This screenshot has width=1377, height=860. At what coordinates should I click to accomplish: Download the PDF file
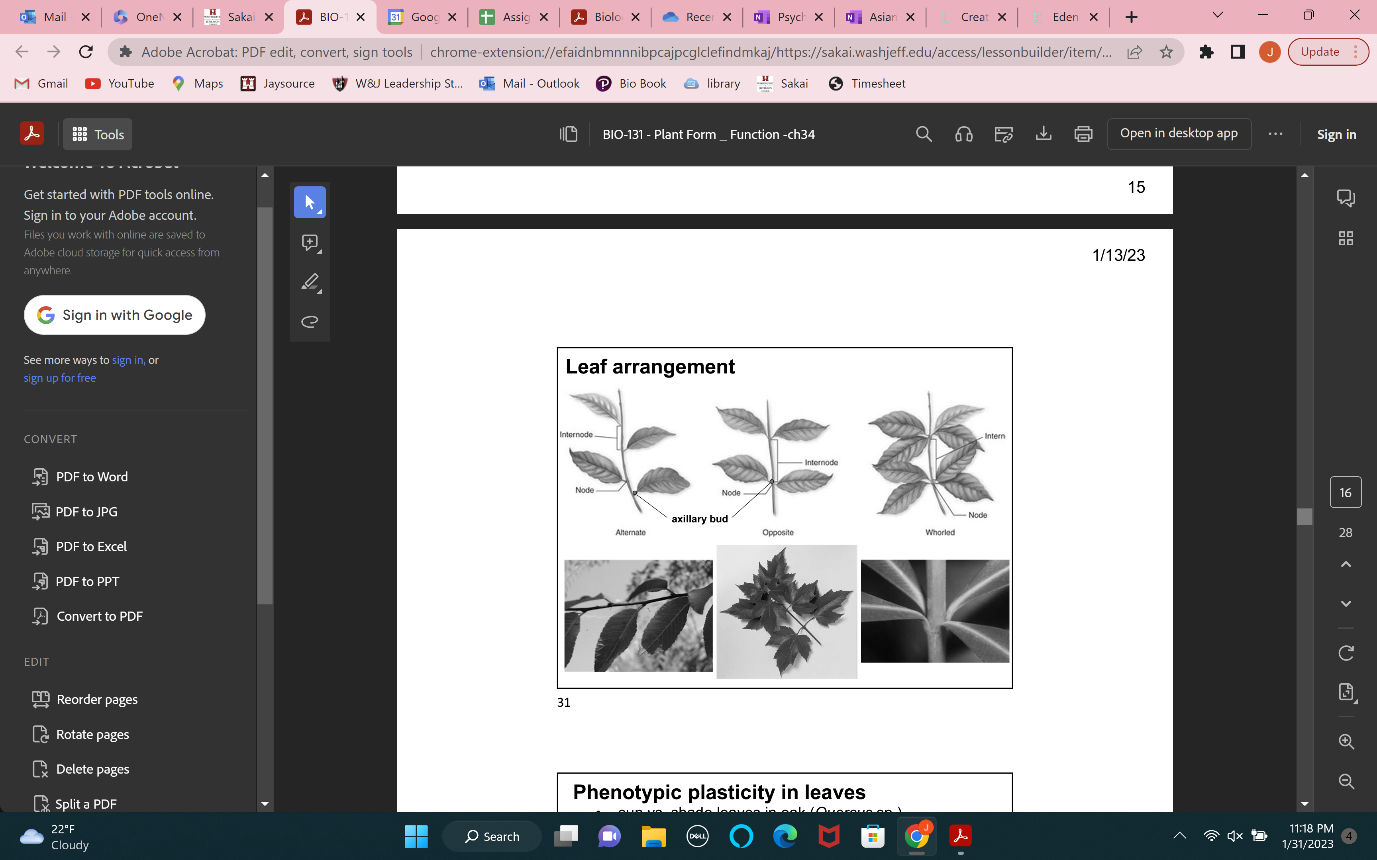point(1044,134)
